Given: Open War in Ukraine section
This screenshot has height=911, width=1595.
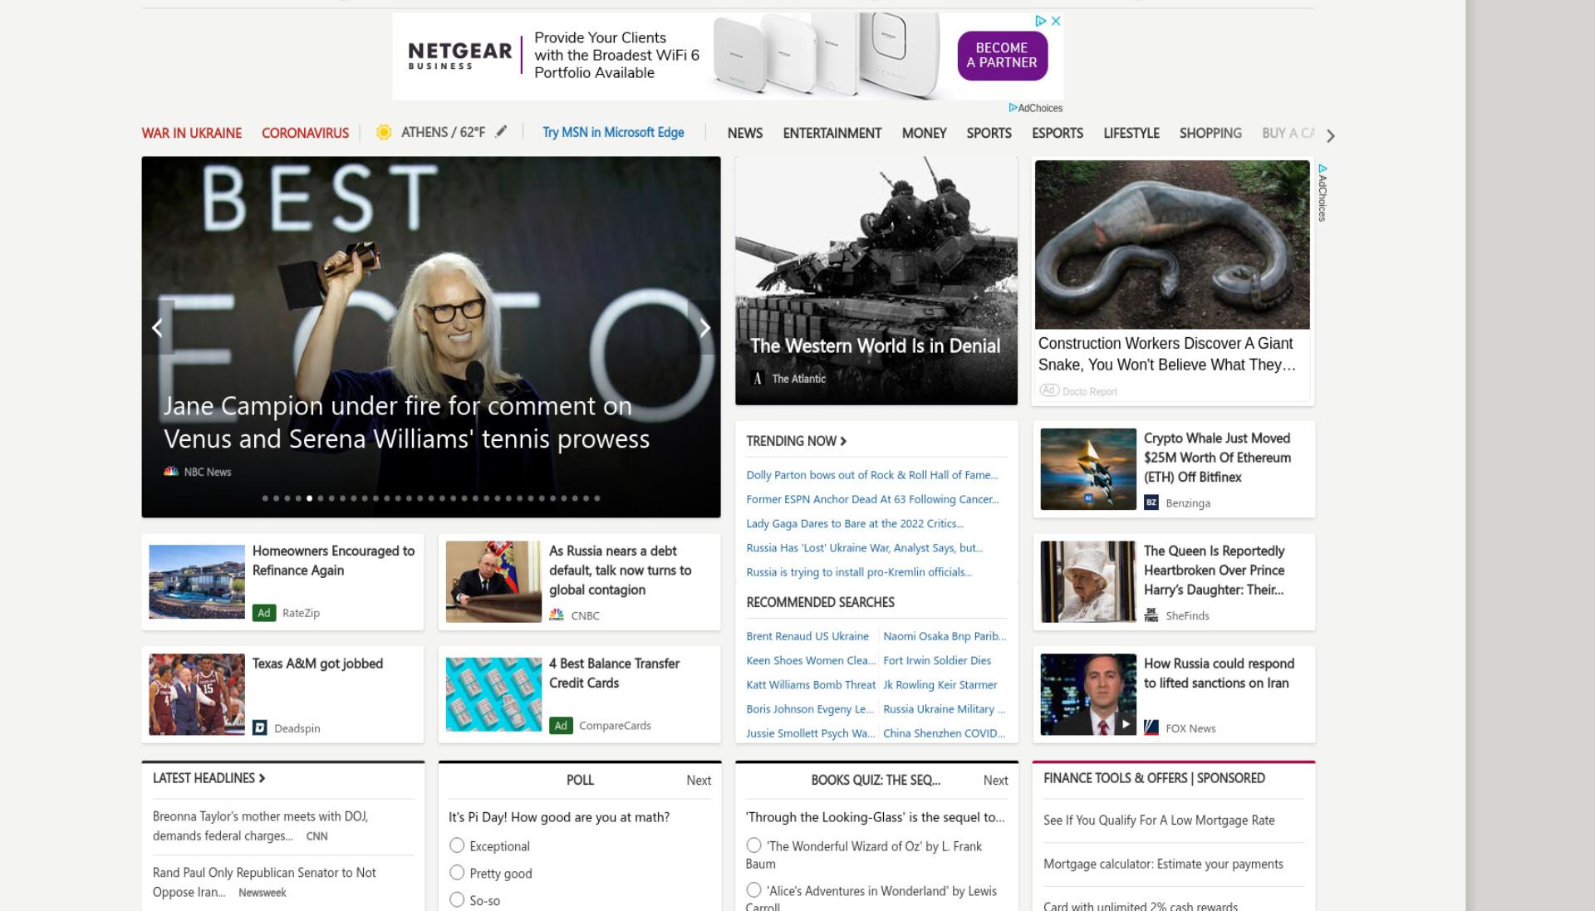Looking at the screenshot, I should coord(192,133).
